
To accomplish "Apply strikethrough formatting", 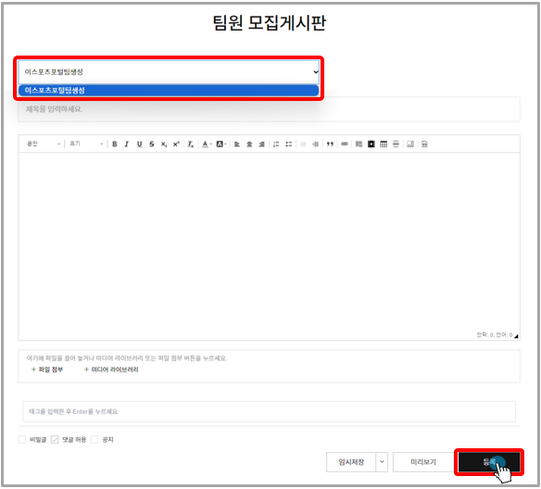I will (152, 144).
